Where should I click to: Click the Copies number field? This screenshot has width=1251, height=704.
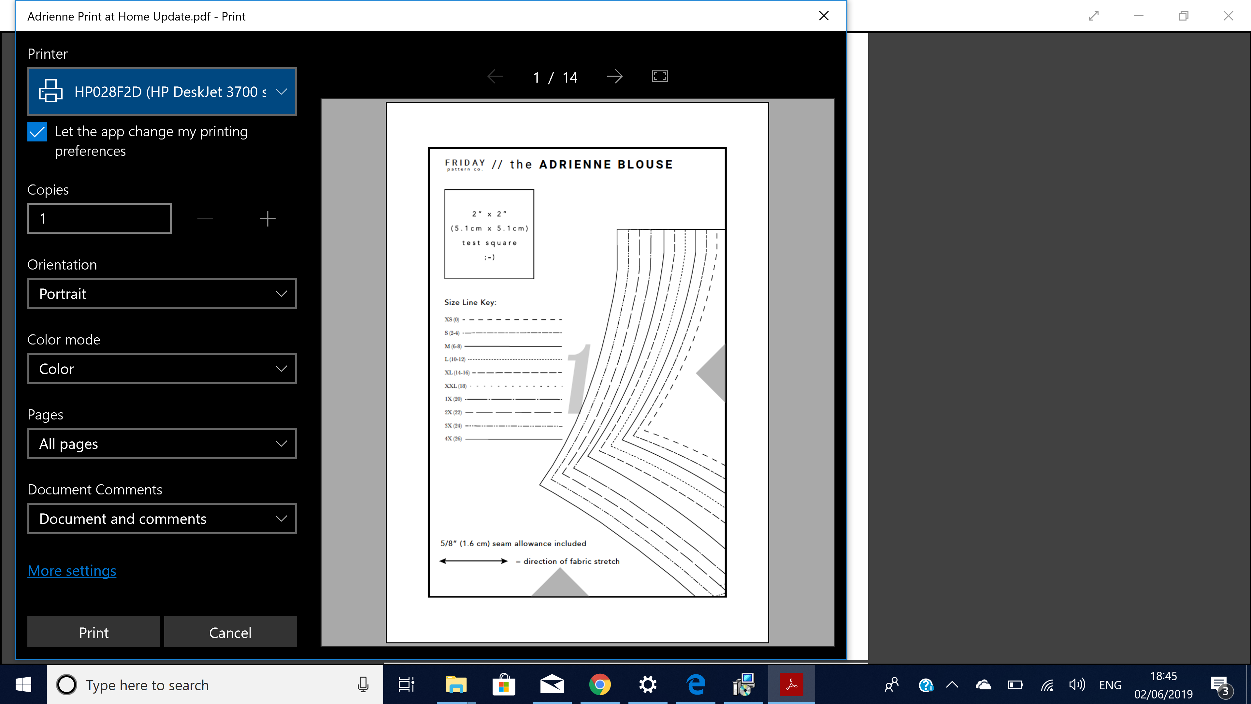point(100,219)
